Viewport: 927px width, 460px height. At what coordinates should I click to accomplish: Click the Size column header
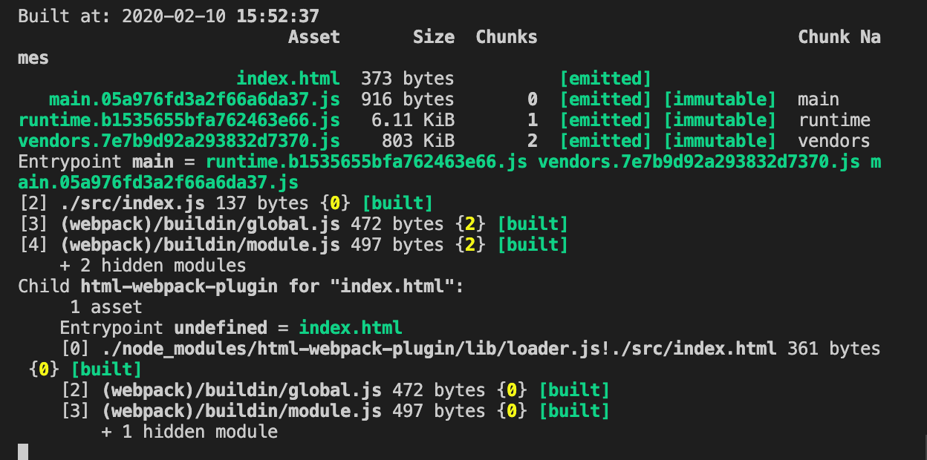click(433, 36)
